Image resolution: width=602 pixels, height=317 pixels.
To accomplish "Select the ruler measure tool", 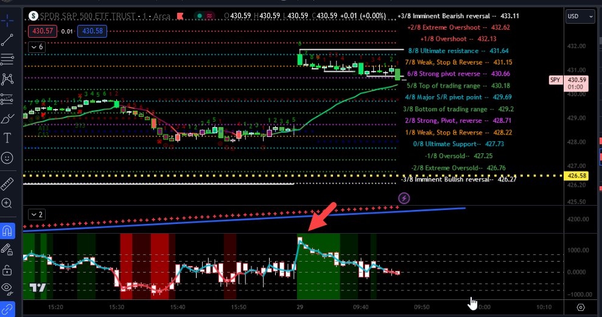I will [7, 184].
